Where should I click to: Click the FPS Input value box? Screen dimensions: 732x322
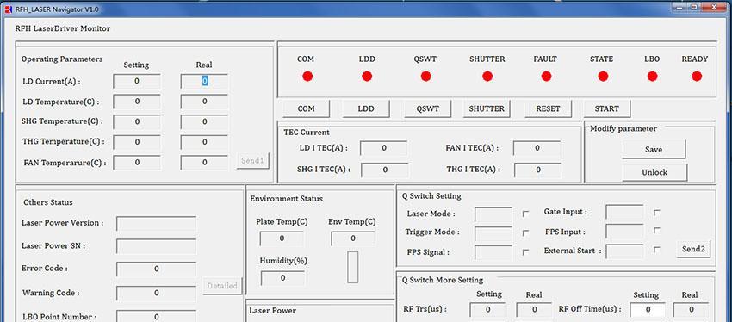click(x=624, y=232)
